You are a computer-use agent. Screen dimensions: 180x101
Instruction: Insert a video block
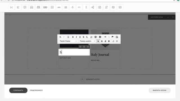click(52, 7)
